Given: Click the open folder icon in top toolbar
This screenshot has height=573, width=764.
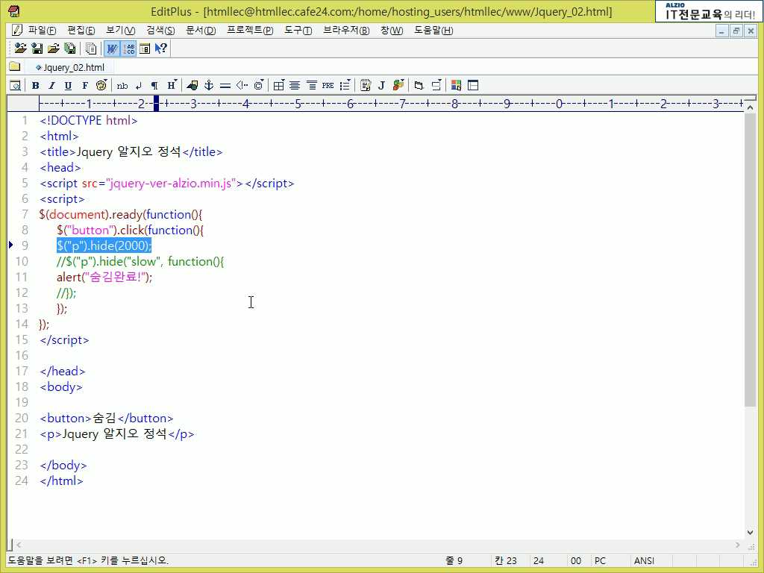Looking at the screenshot, I should point(54,48).
